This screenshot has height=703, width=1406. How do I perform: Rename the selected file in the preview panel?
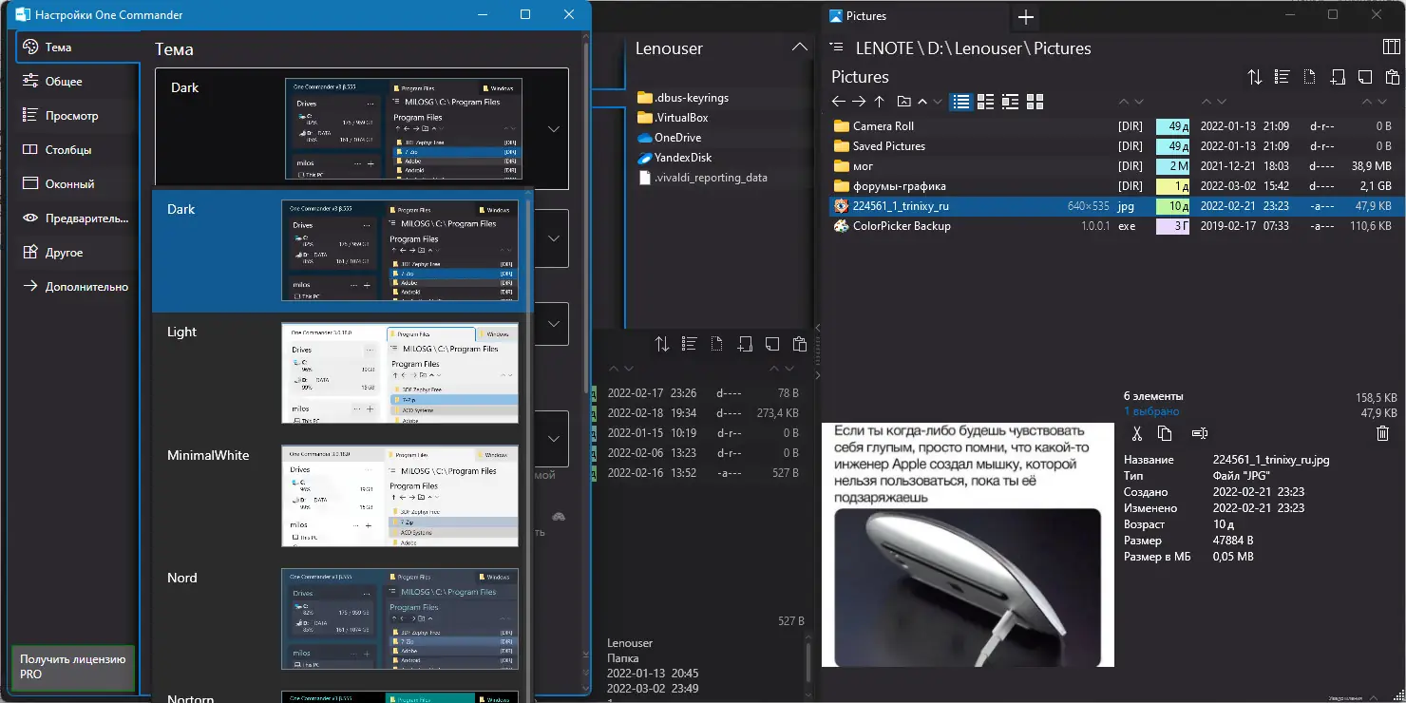[x=1200, y=433]
